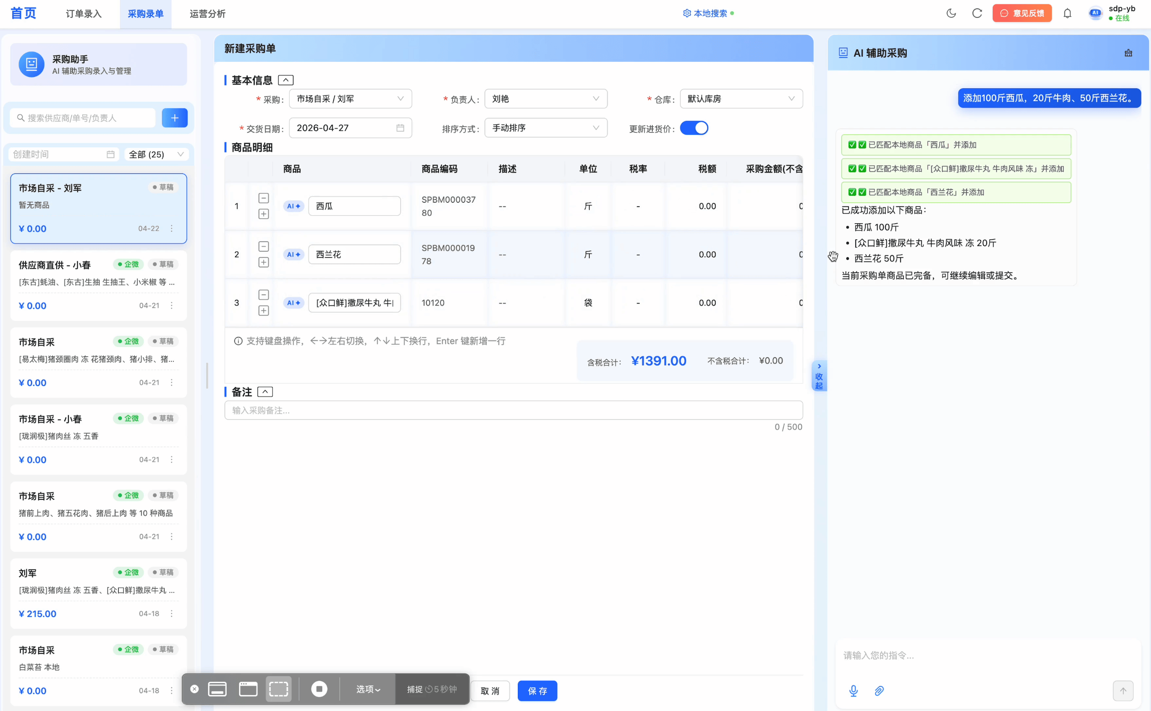Click the paperclip attachment icon
Image resolution: width=1151 pixels, height=711 pixels.
click(879, 691)
